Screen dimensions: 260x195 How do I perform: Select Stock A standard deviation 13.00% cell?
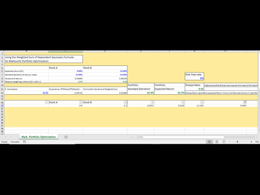[x=66, y=75]
